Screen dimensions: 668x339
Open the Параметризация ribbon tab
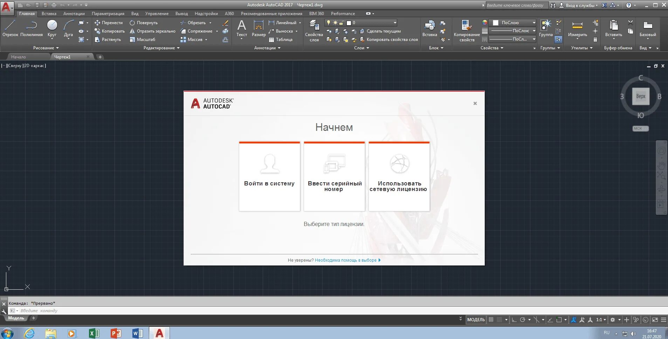point(108,14)
